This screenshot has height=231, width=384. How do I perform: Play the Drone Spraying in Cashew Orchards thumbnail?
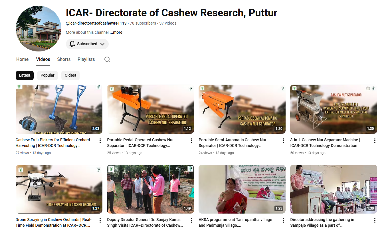(x=59, y=189)
